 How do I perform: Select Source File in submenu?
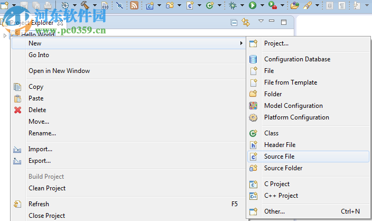[x=308, y=156]
